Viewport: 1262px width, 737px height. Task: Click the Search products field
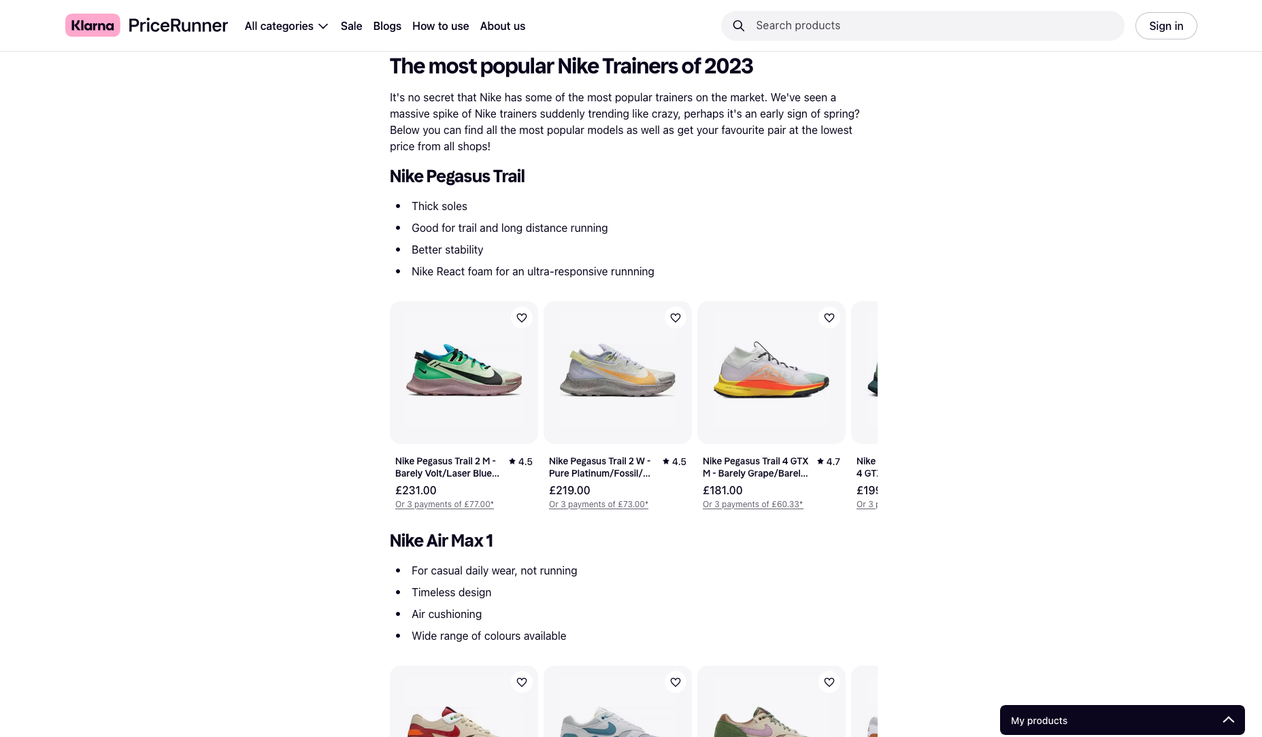932,26
